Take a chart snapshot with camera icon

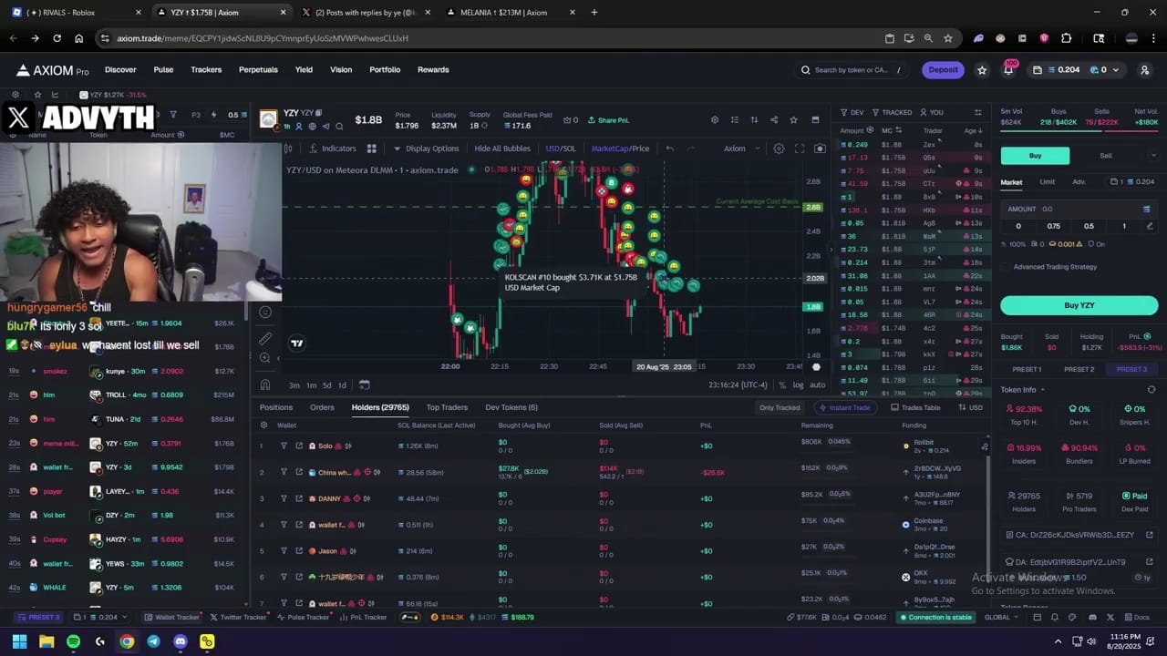pyautogui.click(x=820, y=149)
